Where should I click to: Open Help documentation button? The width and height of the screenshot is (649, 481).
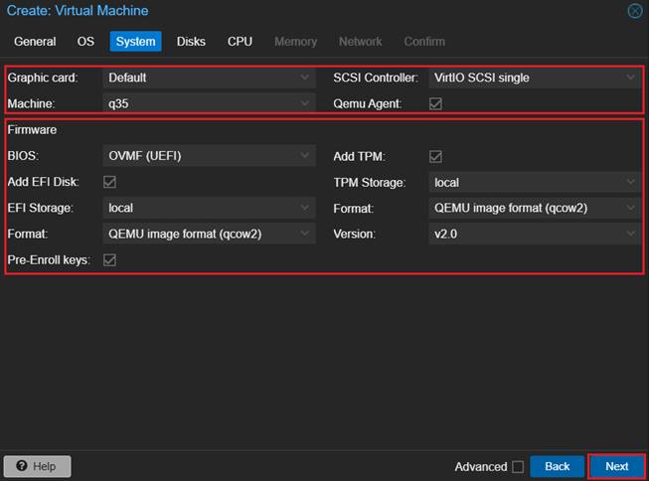tap(38, 466)
